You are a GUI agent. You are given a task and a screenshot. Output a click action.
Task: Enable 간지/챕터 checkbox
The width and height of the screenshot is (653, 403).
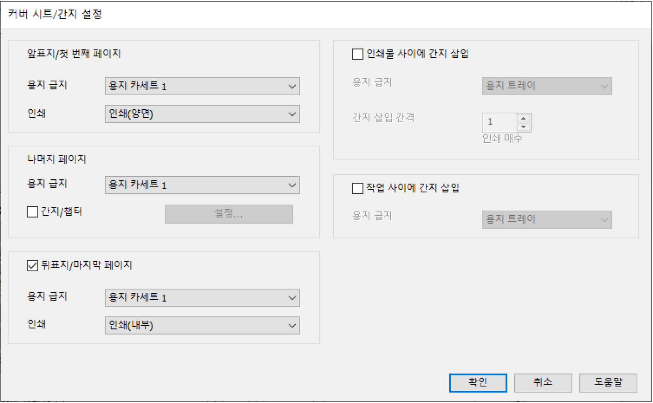pos(32,212)
